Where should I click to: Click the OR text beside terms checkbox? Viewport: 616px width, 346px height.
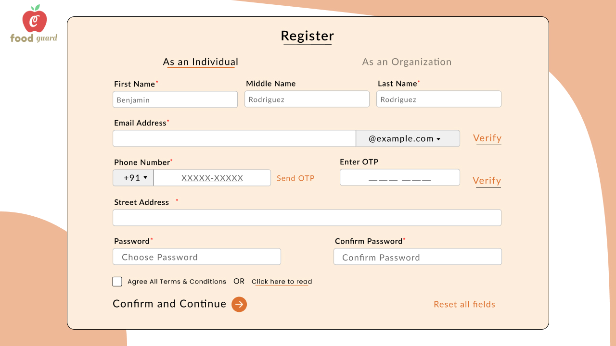tap(239, 281)
